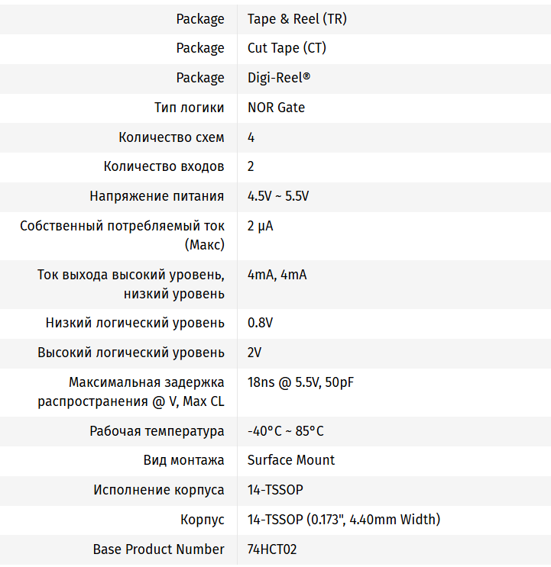
Task: Click the 4mA, 4mA output current value
Action: pyautogui.click(x=277, y=275)
